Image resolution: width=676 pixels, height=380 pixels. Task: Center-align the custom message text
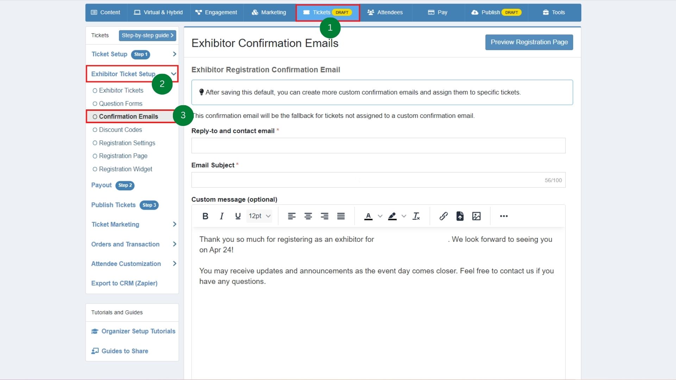308,216
